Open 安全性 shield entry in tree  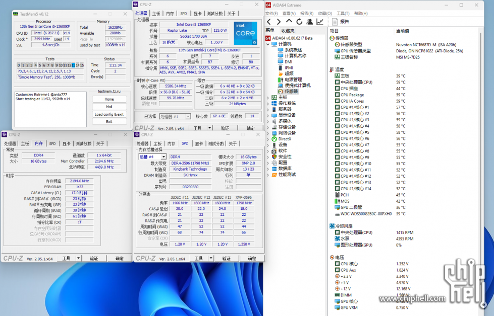coord(282,157)
